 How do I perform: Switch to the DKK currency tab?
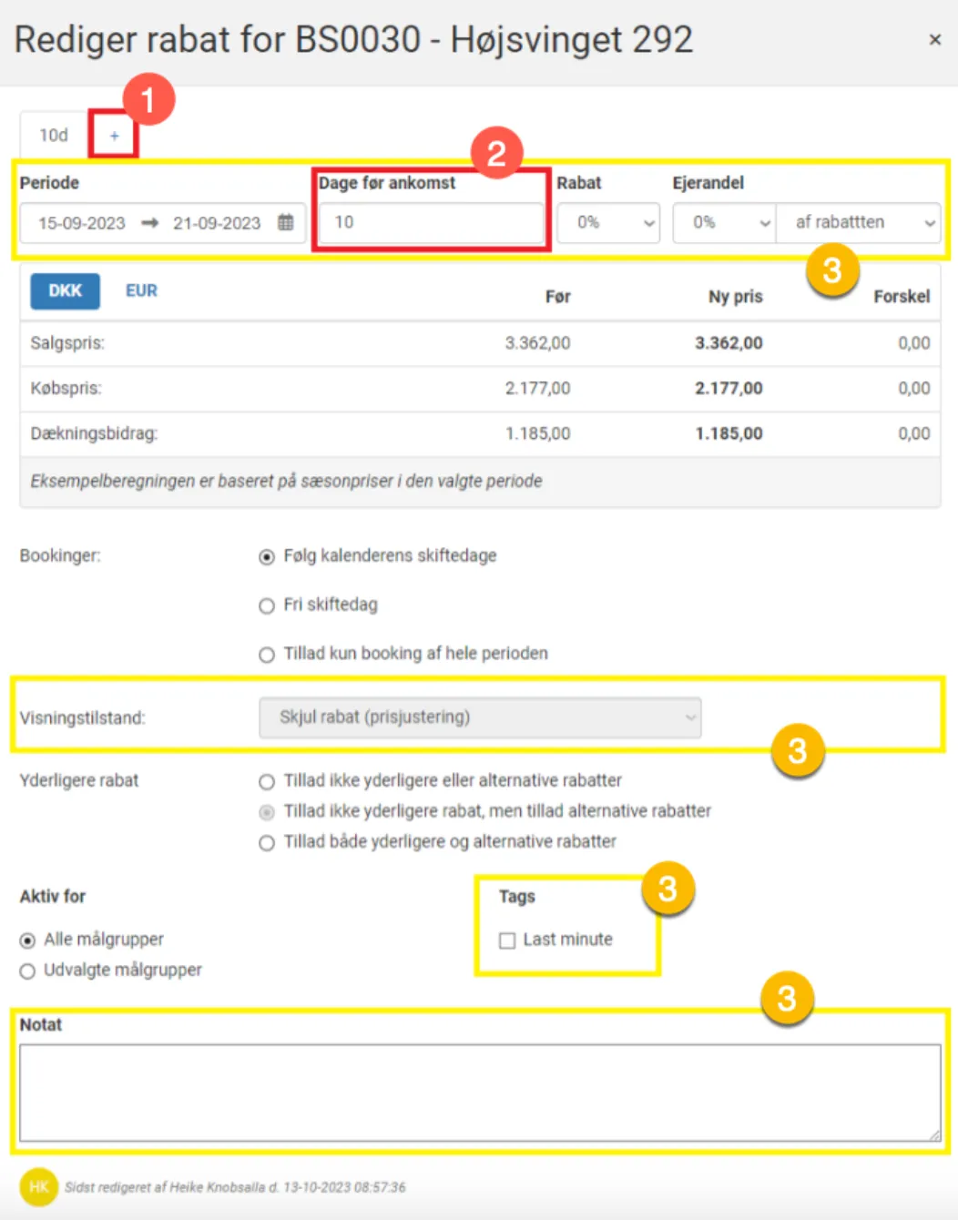click(x=65, y=290)
